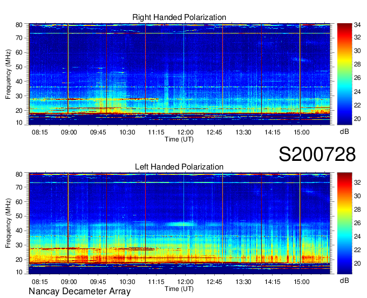Click the 08:15 tick under the upper plot
This screenshot has width=367, height=298.
pyautogui.click(x=40, y=132)
